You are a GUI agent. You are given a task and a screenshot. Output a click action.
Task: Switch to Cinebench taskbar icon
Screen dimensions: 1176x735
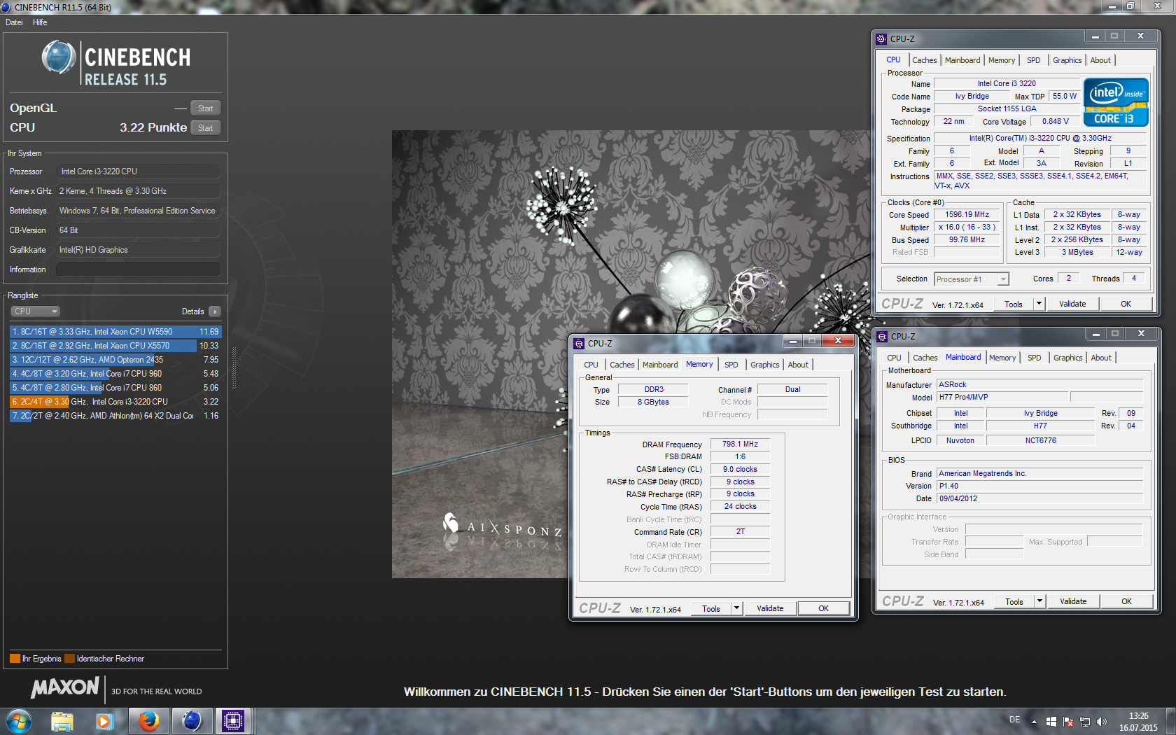point(191,721)
